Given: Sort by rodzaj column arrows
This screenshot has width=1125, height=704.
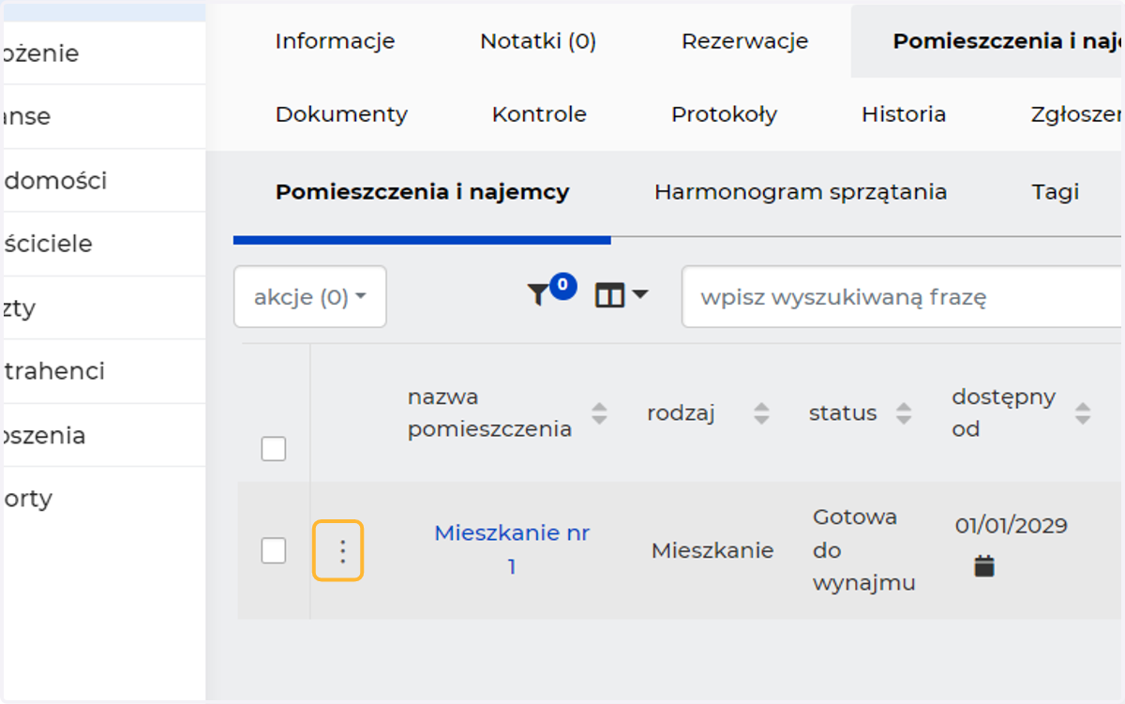Looking at the screenshot, I should [x=761, y=412].
